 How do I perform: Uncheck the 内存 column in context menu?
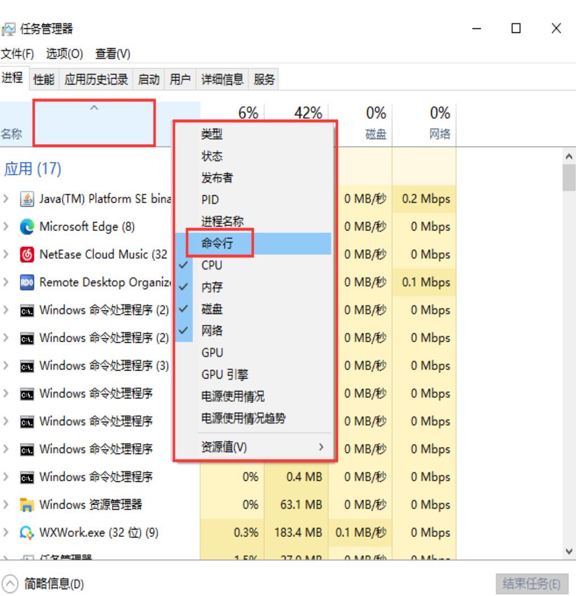(212, 288)
